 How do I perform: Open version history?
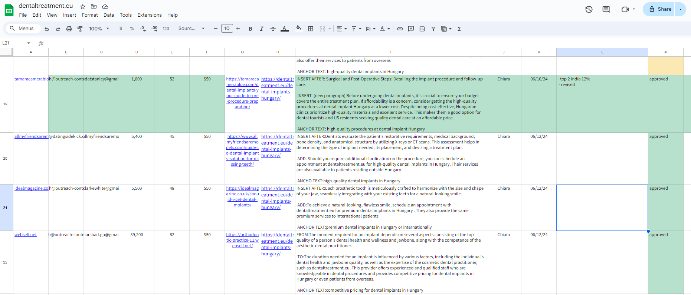tap(589, 9)
